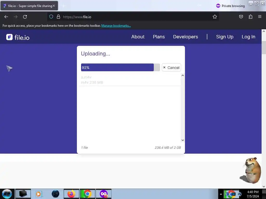Click the Manage bookmarks link
Viewport: 266px width, 199px height.
(x=116, y=26)
